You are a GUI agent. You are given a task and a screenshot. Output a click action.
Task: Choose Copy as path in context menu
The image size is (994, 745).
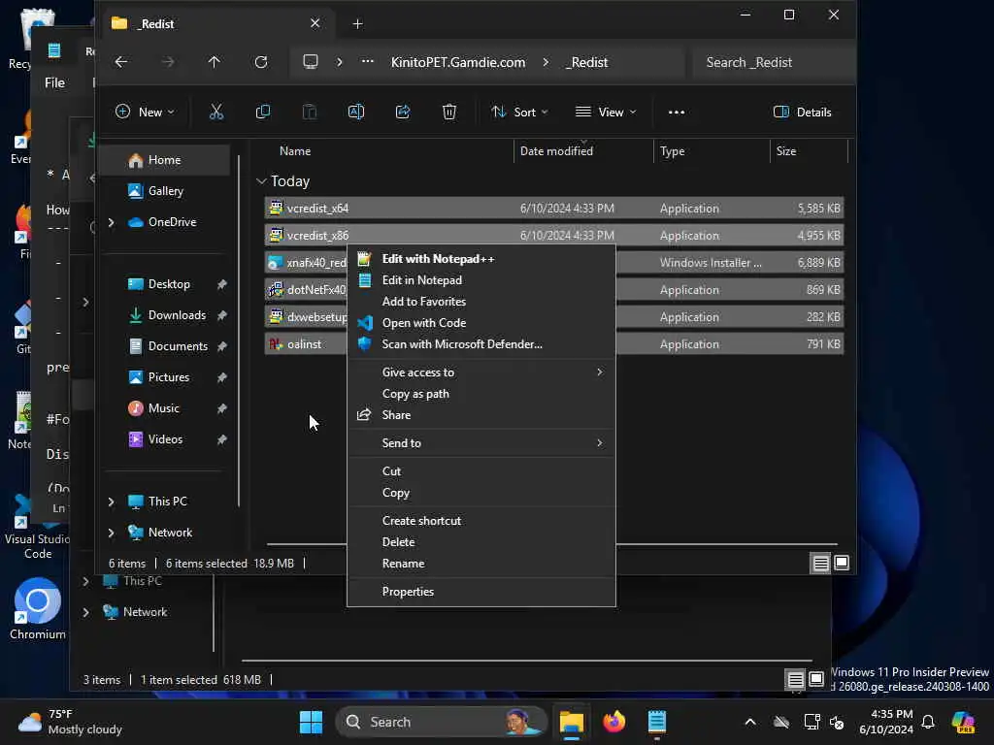click(481, 394)
